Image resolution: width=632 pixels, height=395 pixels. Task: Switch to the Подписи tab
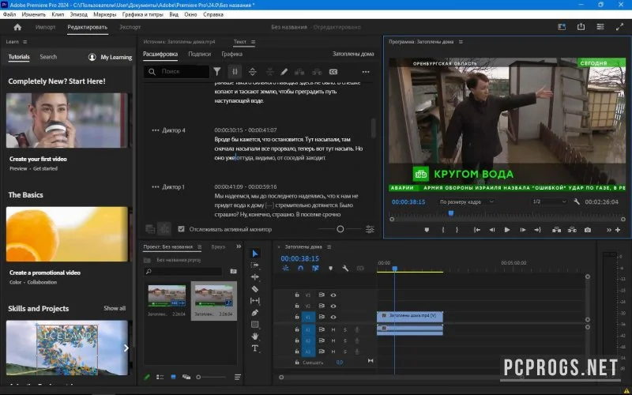(200, 54)
